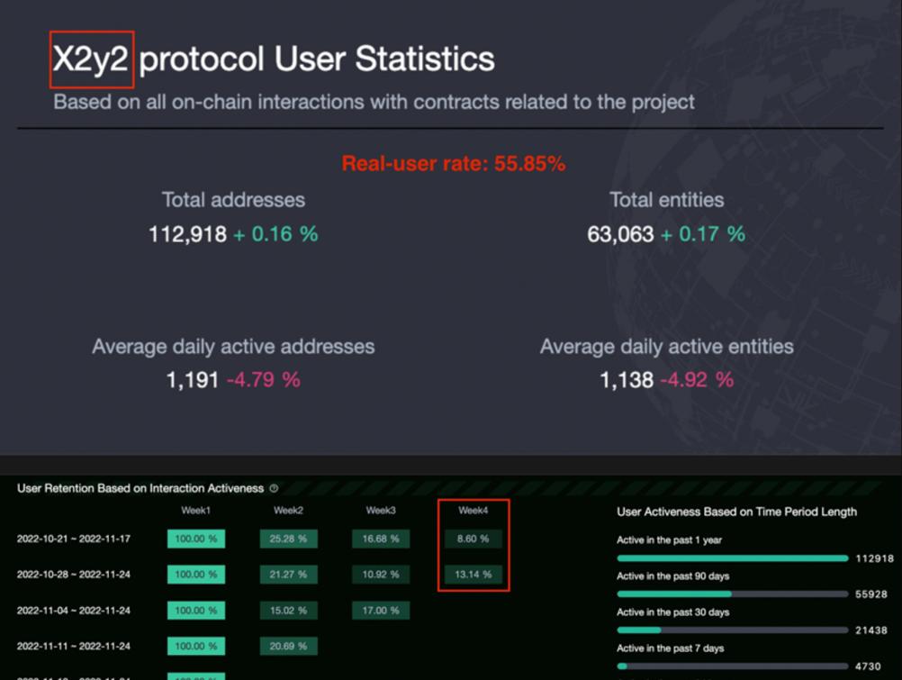Click the Real-user rate 55.85% text
This screenshot has width=902, height=680.
tap(453, 164)
